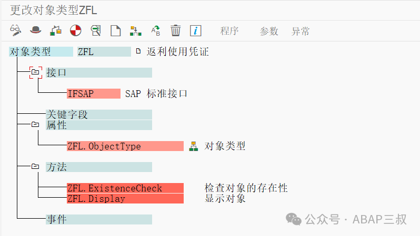Collapse the 属性 folder node
This screenshot has width=420, height=236.
coord(35,124)
